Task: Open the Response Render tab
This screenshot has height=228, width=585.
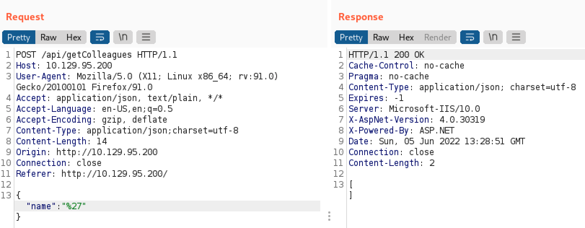Action: (437, 37)
